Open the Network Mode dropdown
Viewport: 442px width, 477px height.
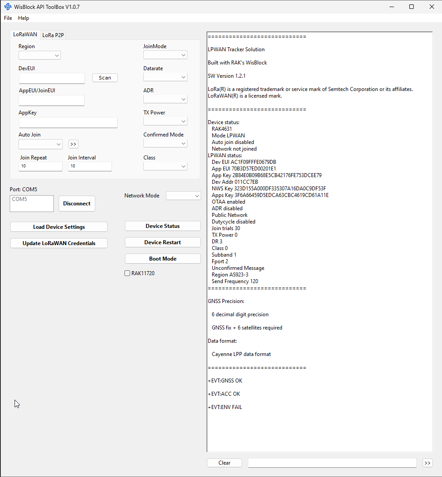tap(183, 196)
